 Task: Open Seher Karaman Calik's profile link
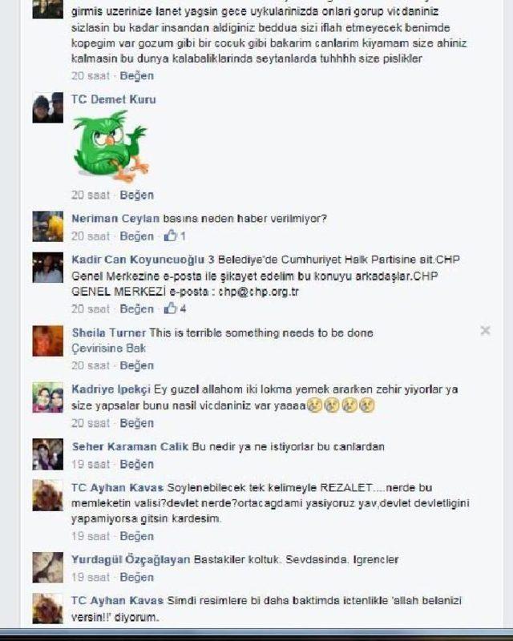(130, 446)
